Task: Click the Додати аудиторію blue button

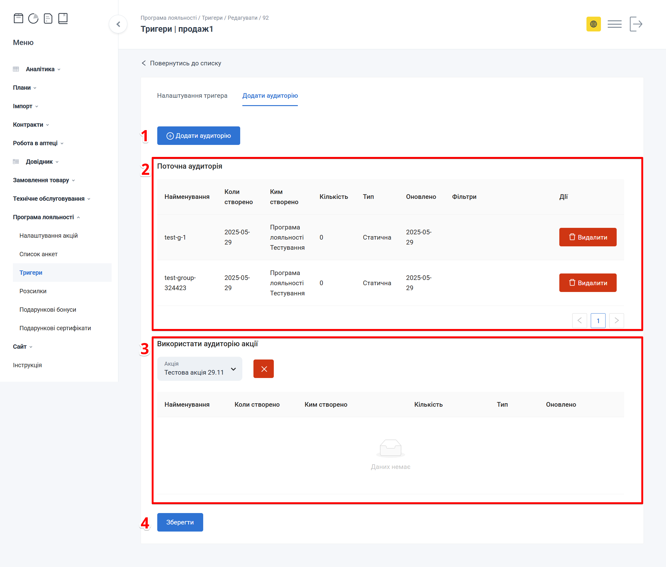Action: tap(198, 136)
